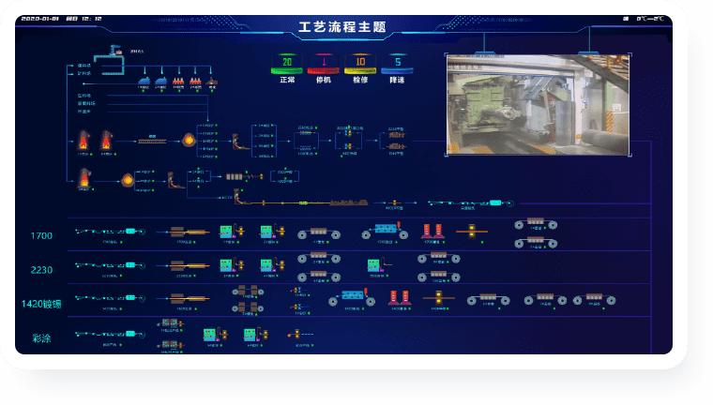Select second green unit in 彩涂 row
Screen dimensions: 713x405
255,335
